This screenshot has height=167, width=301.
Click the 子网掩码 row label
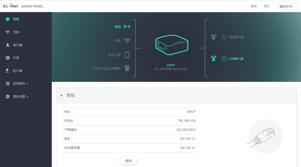pos(70,130)
